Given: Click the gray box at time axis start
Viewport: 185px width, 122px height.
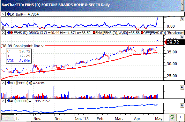Looking at the screenshot, I should [x=8, y=117].
